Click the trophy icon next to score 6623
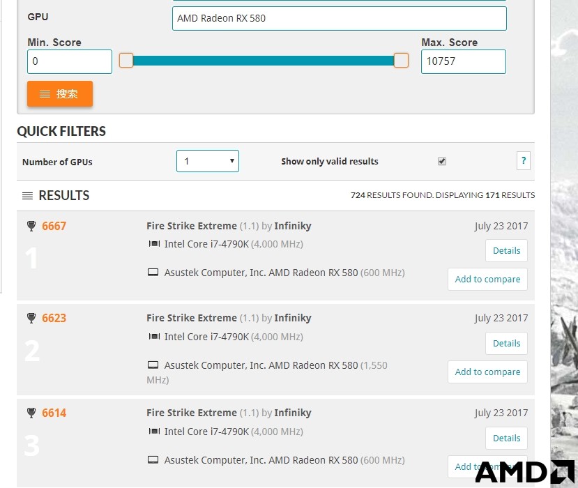 [x=31, y=318]
